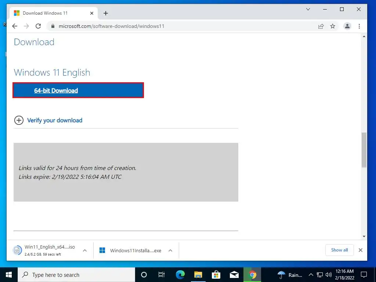376x282 pixels.
Task: Open the notification center icon
Action: 364,275
